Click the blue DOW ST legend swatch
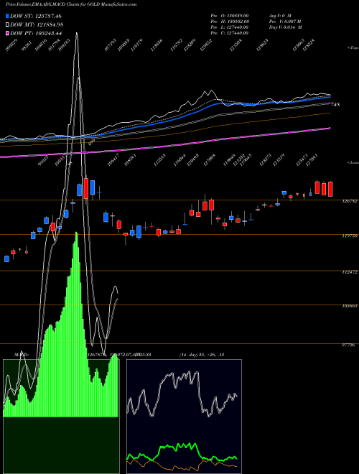The width and height of the screenshot is (359, 474). 7,16
